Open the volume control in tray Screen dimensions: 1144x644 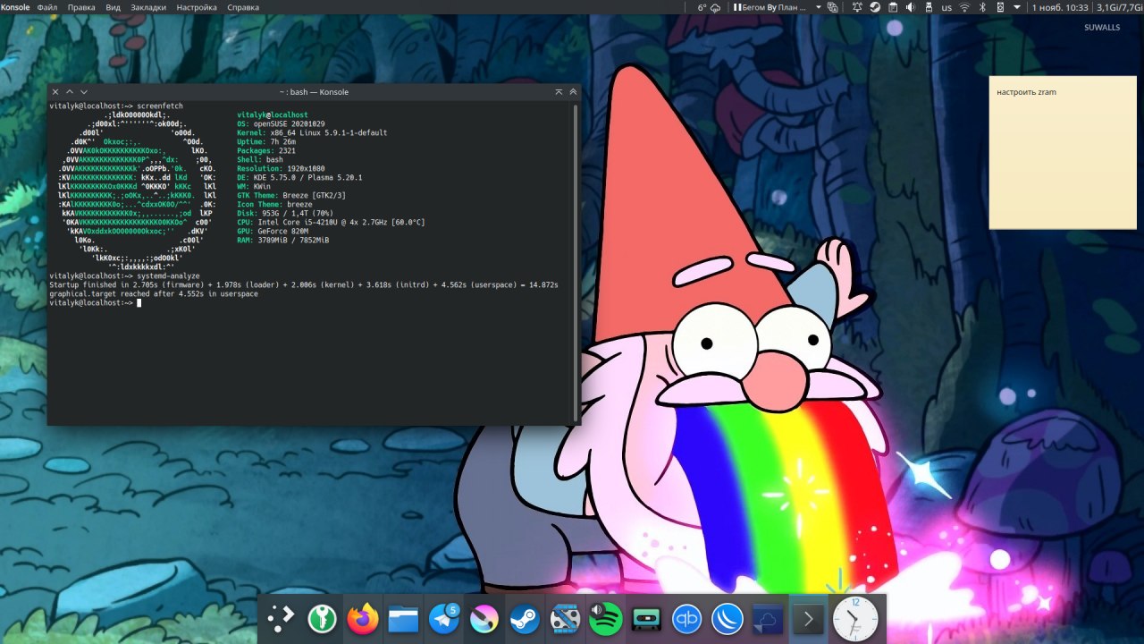[911, 7]
